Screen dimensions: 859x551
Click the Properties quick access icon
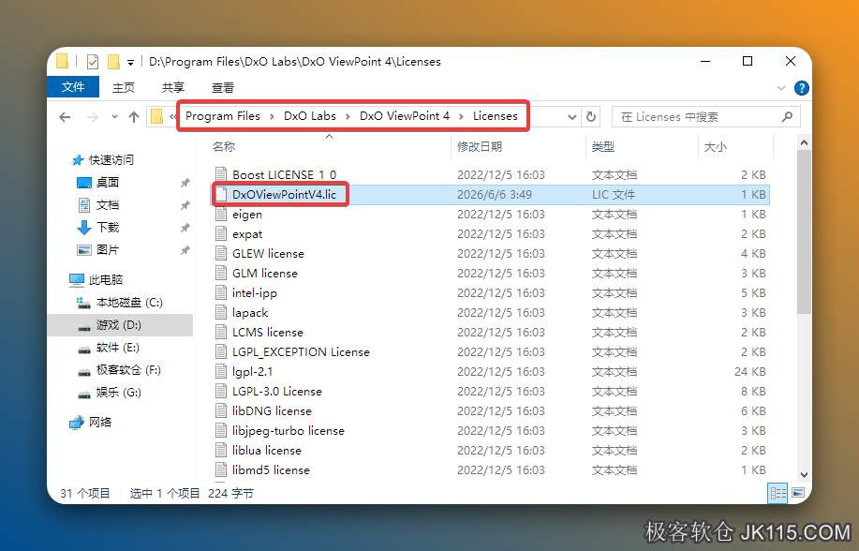tap(93, 62)
